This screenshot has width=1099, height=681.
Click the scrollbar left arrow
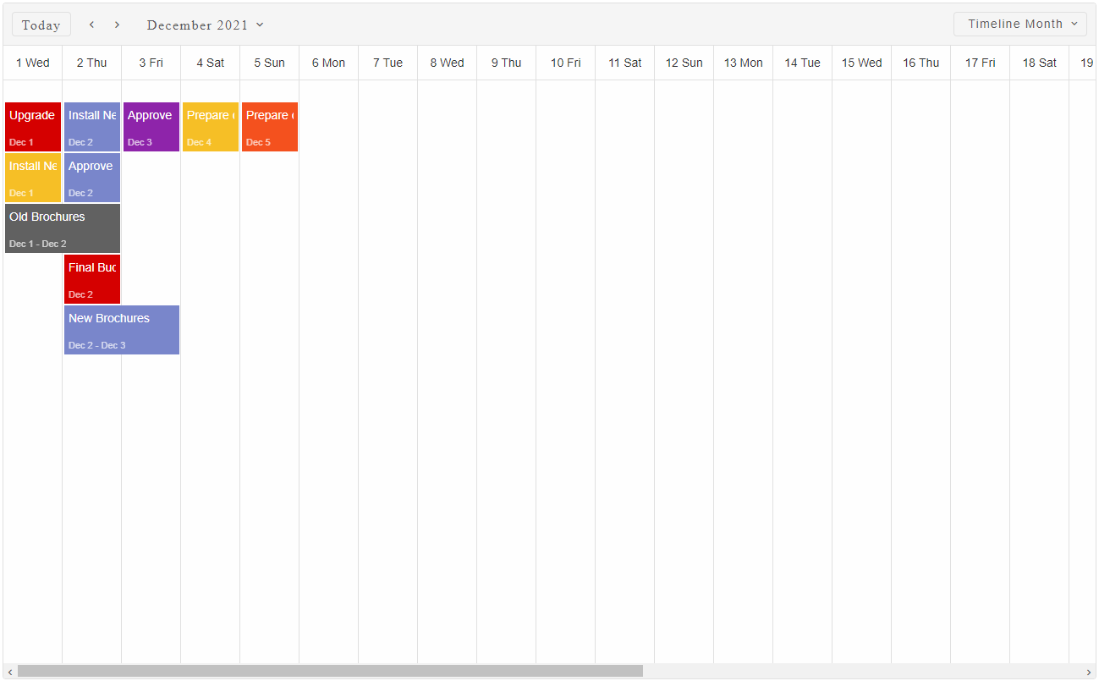(x=10, y=672)
